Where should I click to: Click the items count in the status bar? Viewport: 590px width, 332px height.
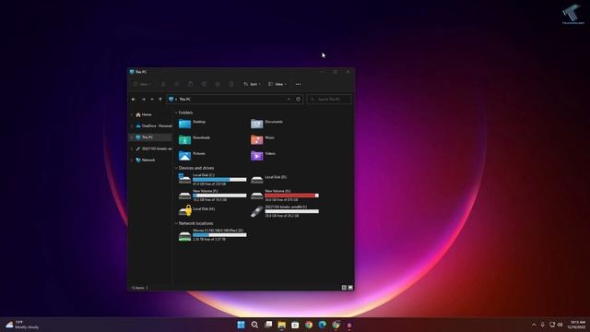click(x=137, y=288)
